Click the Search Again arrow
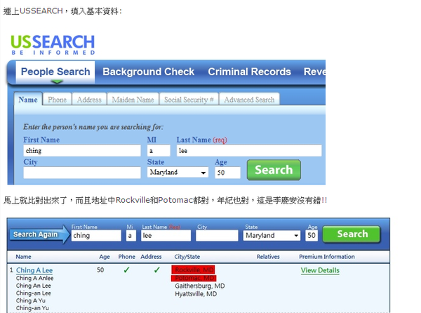The width and height of the screenshot is (421, 313). (x=39, y=234)
